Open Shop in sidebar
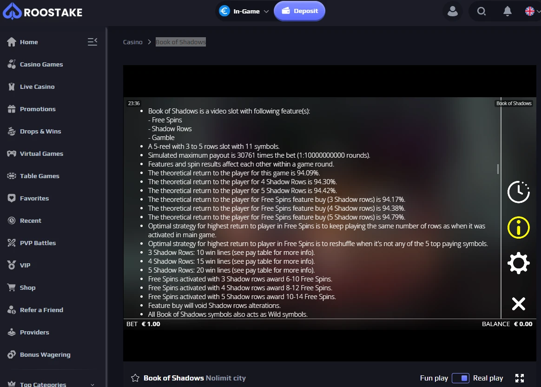Viewport: 541px width, 387px height. click(27, 287)
